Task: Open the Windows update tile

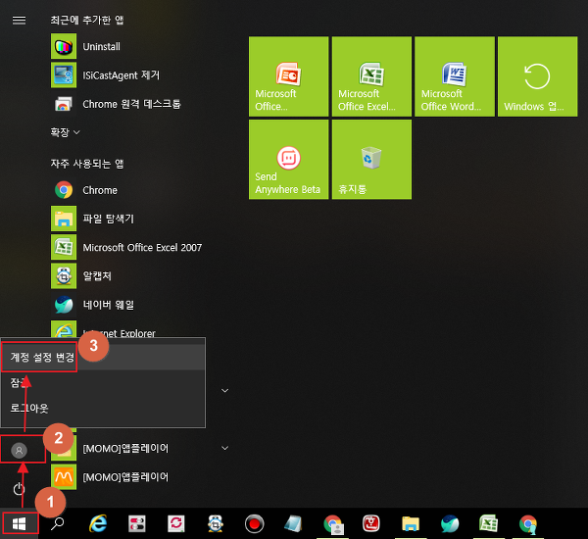Action: pos(537,76)
